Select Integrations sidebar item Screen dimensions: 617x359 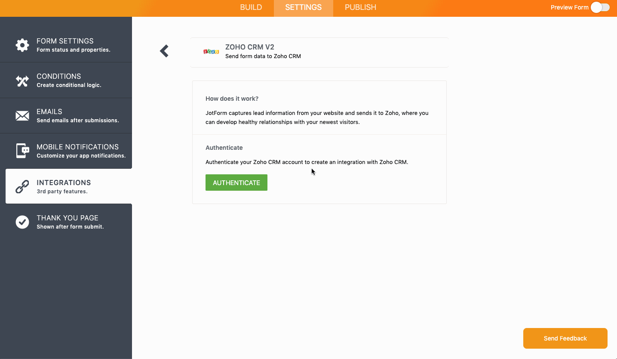[69, 186]
